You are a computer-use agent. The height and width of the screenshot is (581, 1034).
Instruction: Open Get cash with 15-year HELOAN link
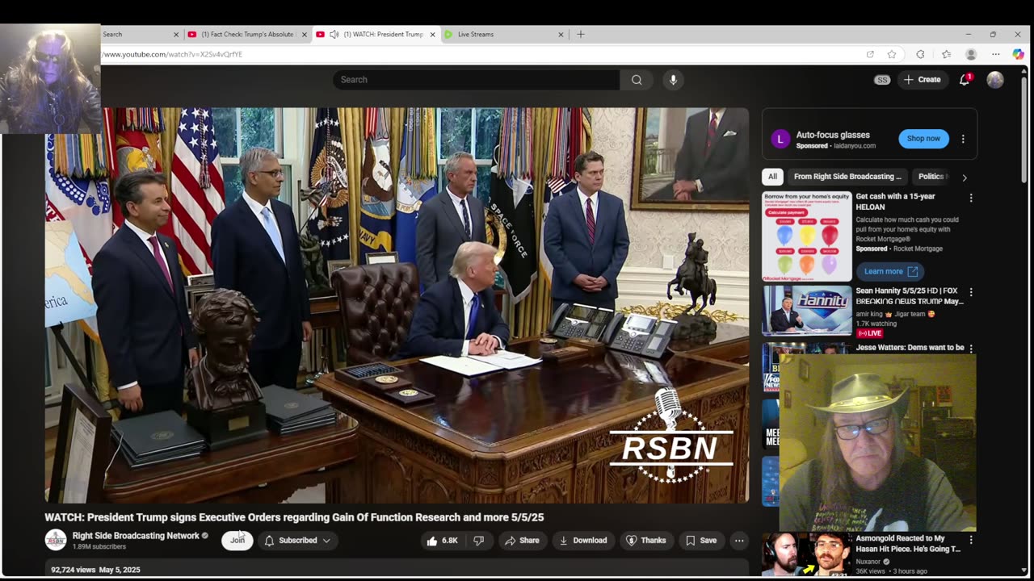(895, 201)
